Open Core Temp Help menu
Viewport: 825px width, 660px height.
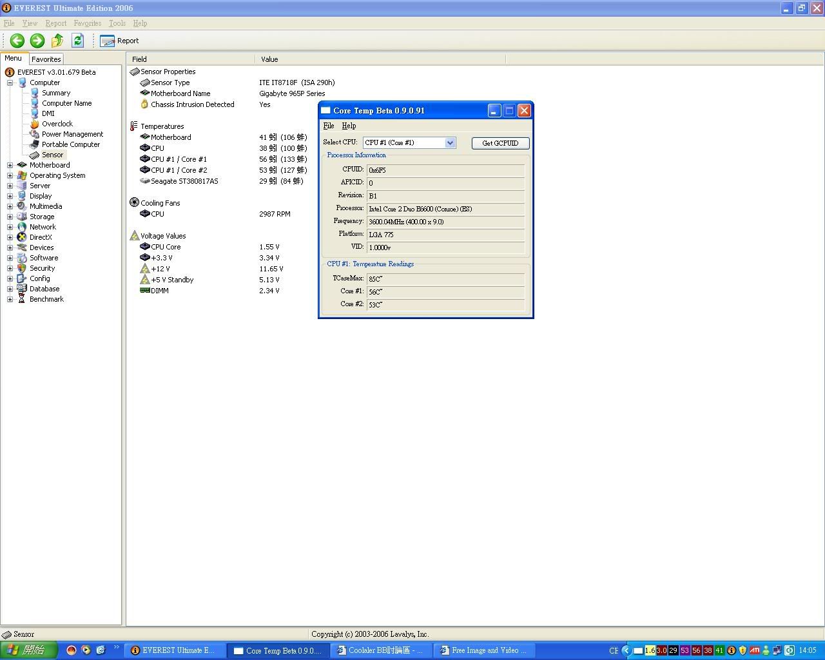[349, 126]
